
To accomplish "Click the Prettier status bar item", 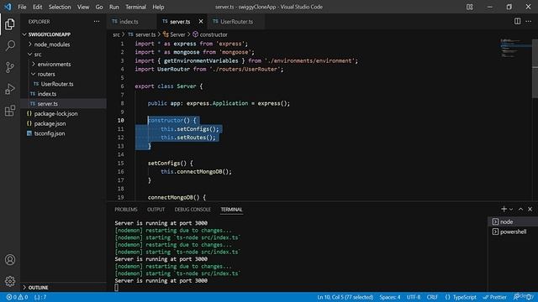I will (494, 297).
